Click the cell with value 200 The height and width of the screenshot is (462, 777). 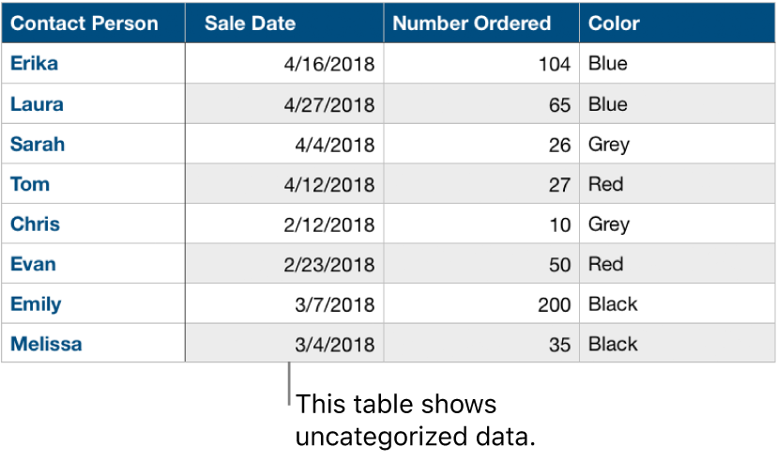(x=555, y=305)
